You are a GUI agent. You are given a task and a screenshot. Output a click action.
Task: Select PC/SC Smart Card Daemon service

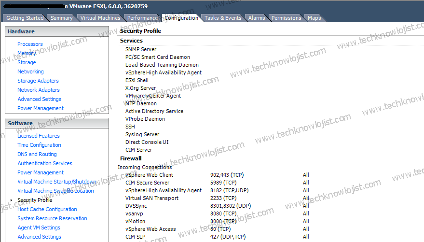158,57
